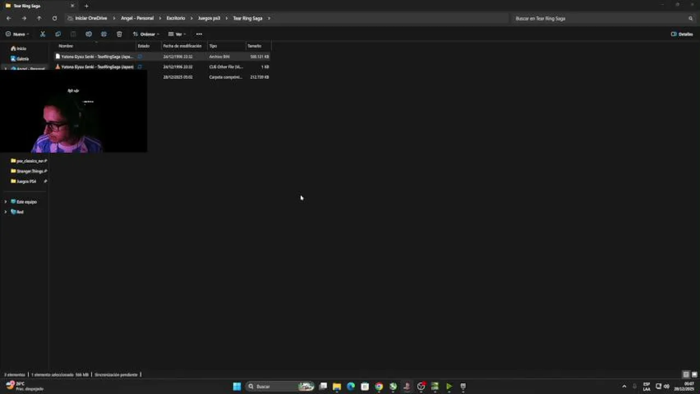Open Microsoft Store from taskbar
The width and height of the screenshot is (700, 394).
[x=365, y=386]
